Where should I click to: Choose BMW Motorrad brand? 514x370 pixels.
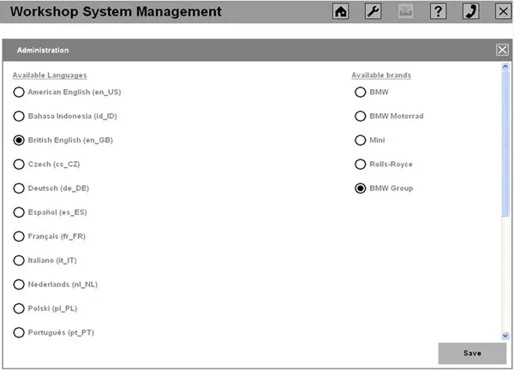(x=361, y=116)
